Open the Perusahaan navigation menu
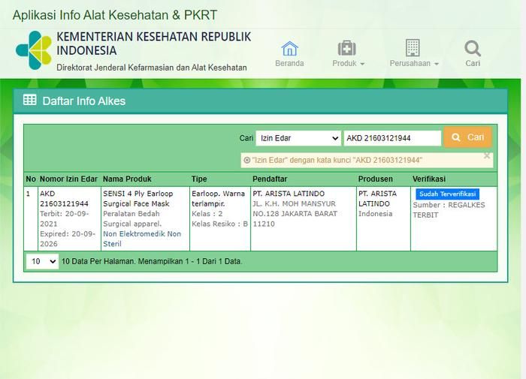The image size is (526, 379). pos(414,64)
